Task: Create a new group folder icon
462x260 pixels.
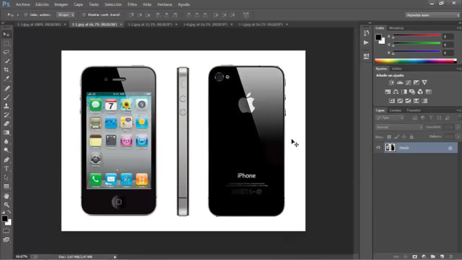Action: click(x=433, y=257)
